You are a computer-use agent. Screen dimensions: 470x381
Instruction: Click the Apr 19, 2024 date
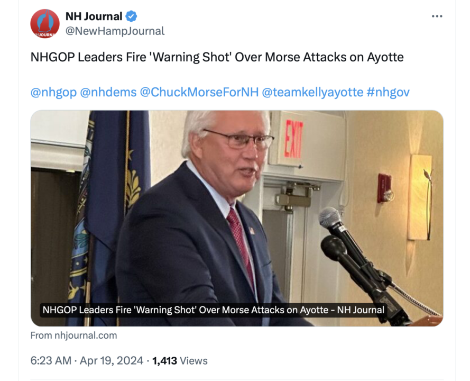pyautogui.click(x=113, y=361)
